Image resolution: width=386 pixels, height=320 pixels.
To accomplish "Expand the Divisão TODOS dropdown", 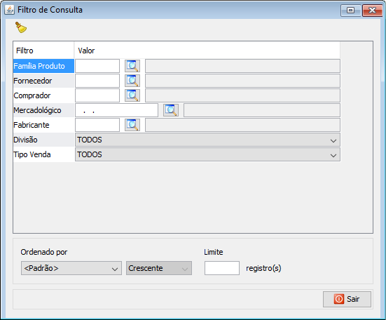I will (207, 140).
